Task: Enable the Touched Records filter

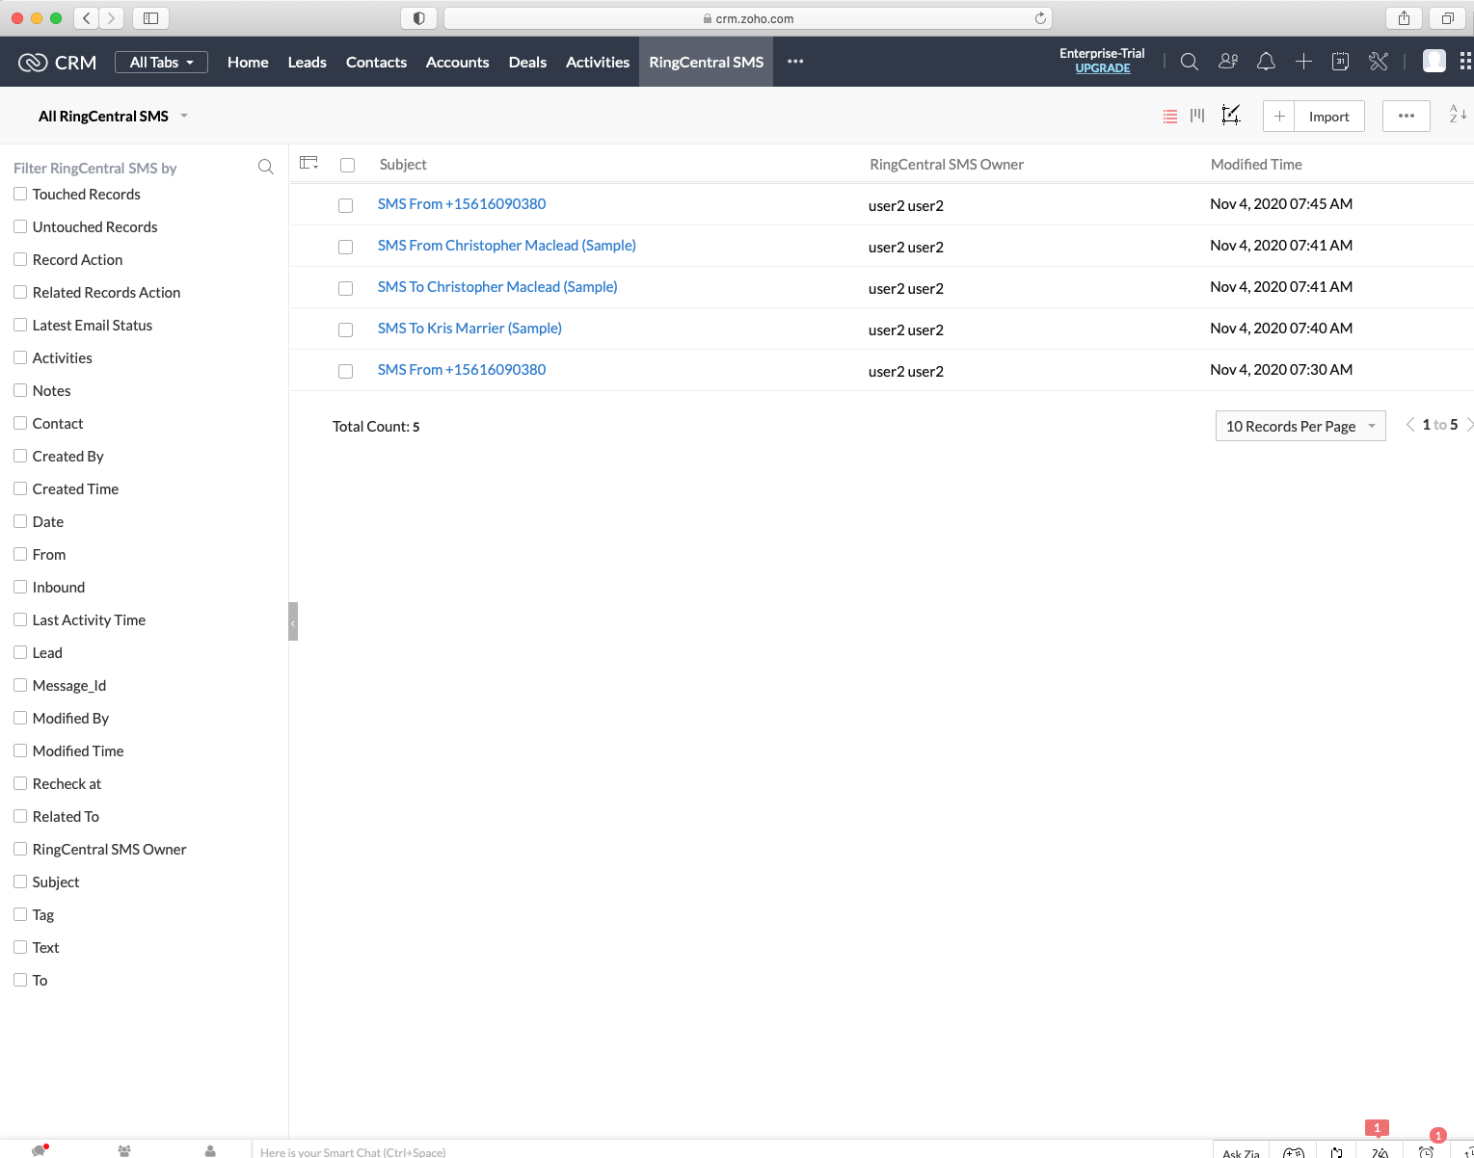Action: point(20,194)
